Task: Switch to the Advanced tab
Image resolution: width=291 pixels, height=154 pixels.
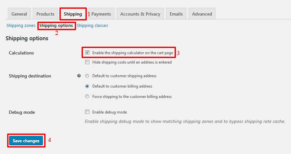Action: (202, 14)
